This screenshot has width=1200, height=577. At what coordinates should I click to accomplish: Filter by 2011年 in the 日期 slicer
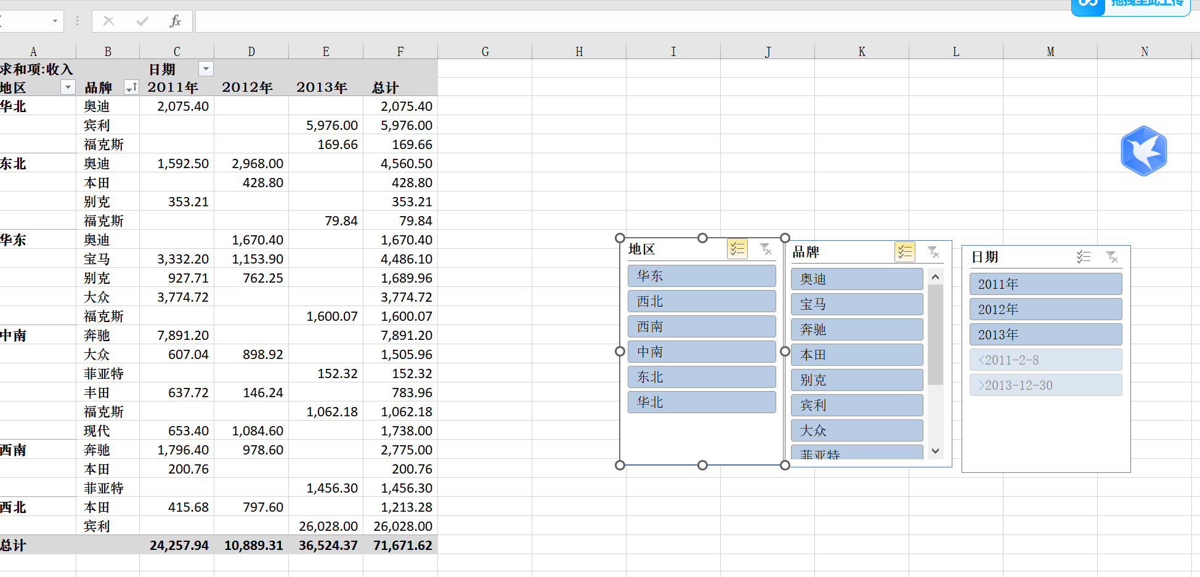point(1045,284)
